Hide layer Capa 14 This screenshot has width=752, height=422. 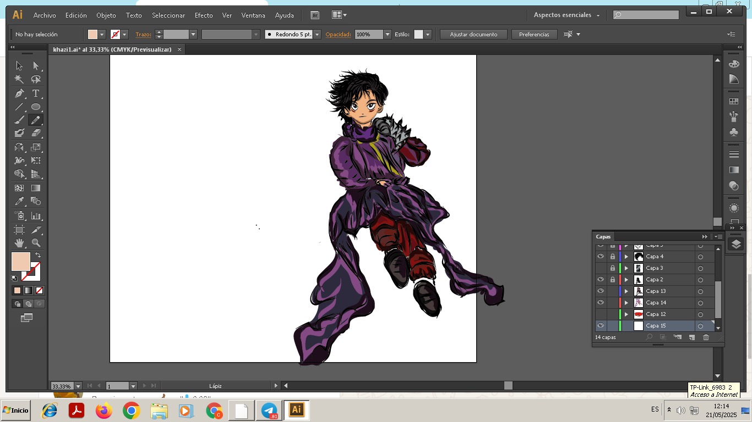click(x=601, y=303)
